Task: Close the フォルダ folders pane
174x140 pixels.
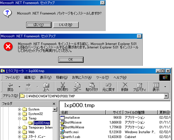Action: tap(54, 104)
